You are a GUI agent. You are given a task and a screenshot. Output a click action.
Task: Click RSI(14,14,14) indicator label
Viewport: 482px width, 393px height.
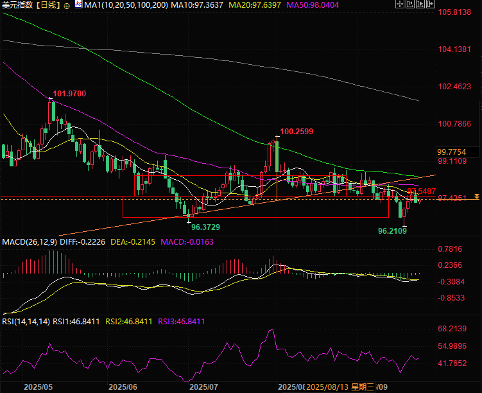[x=26, y=322]
